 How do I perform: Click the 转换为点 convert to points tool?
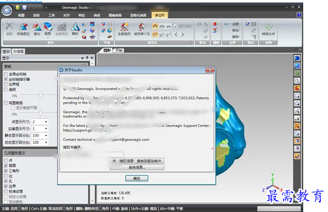[x=268, y=29]
